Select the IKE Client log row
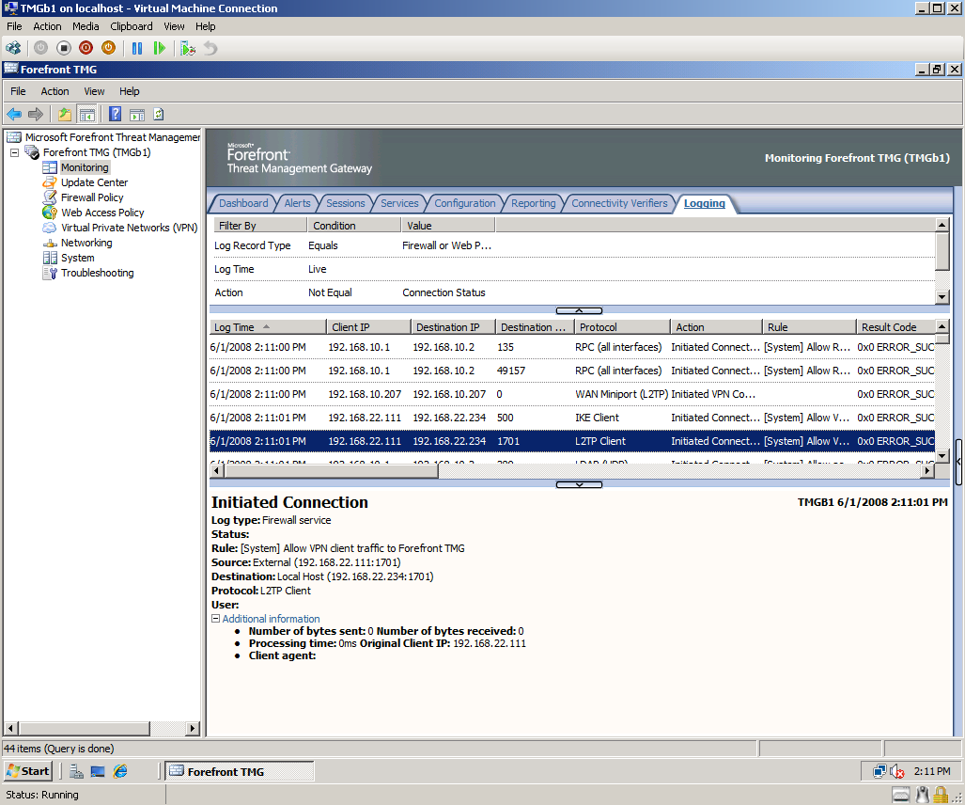This screenshot has height=805, width=965. 571,418
